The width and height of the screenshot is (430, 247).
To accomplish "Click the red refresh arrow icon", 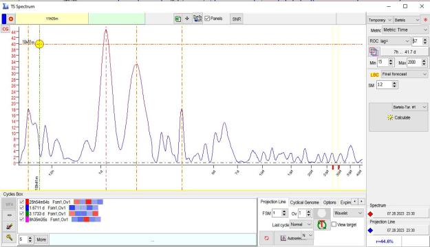I will [x=266, y=238].
